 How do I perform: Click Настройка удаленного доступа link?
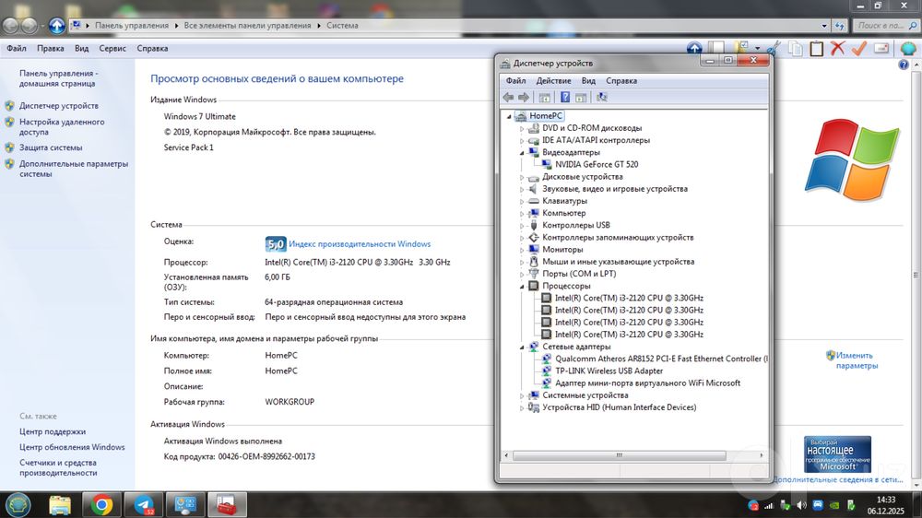[62, 127]
